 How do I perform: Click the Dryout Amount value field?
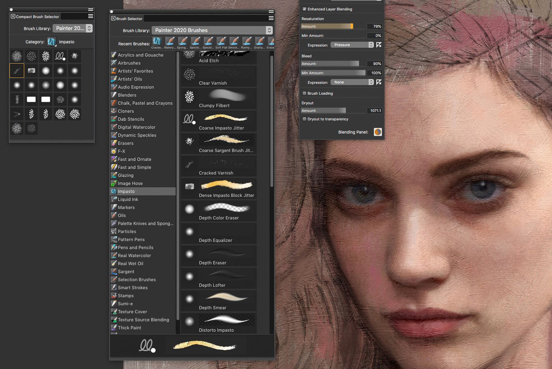point(374,111)
